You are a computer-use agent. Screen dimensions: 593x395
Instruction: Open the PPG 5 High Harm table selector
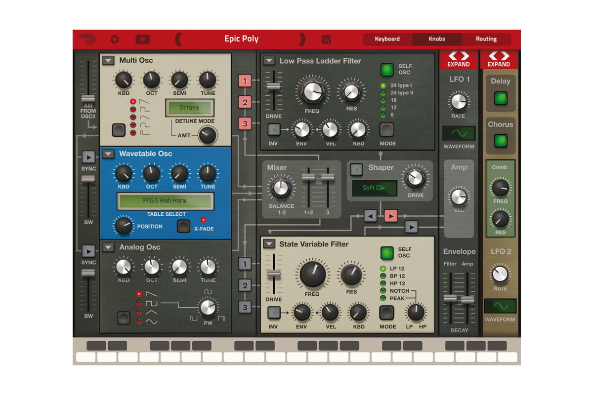(166, 201)
